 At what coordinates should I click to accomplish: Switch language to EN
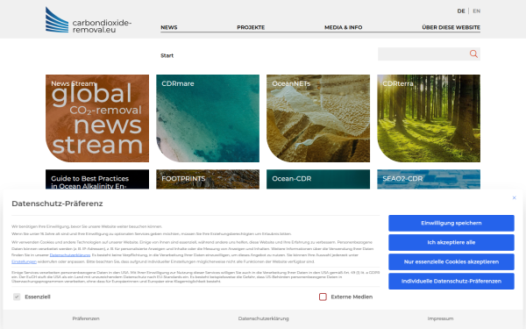coord(476,11)
